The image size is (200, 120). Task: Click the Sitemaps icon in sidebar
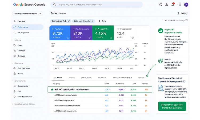click(15, 51)
